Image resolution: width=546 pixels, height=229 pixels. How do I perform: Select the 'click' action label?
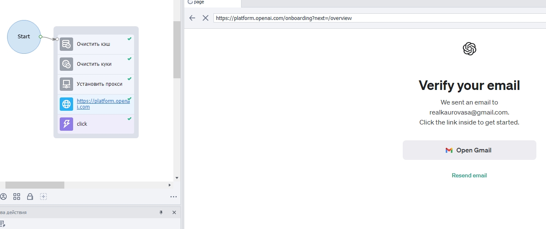82,124
